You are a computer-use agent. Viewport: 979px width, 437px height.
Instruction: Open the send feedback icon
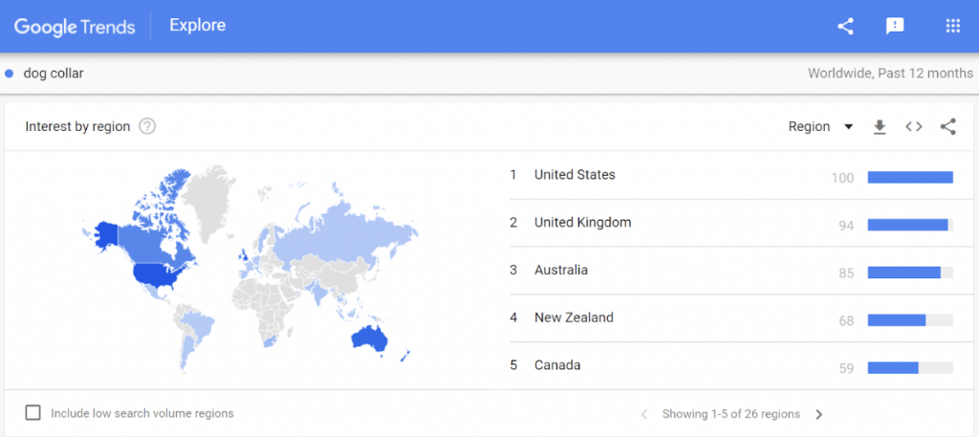click(895, 26)
